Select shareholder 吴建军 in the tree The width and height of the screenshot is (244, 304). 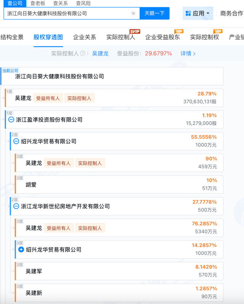click(34, 271)
